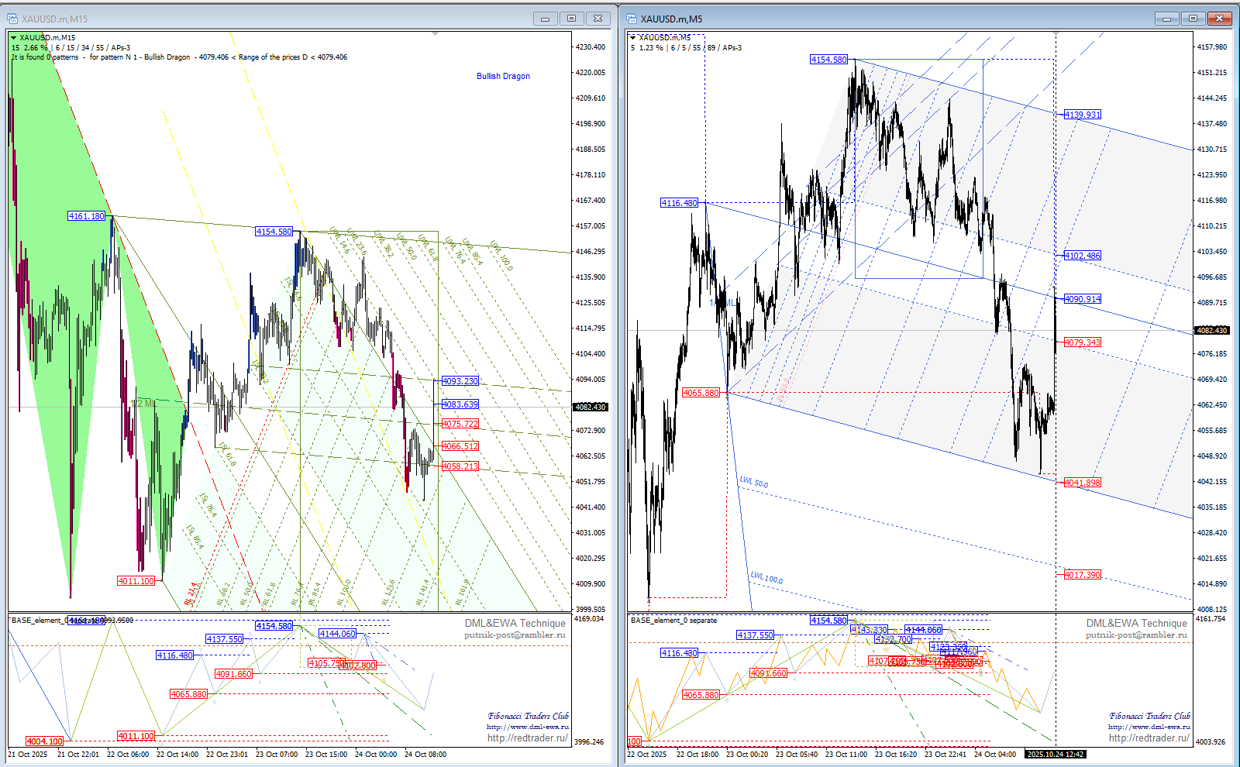Click the M15 chart window title icon
The height and width of the screenshot is (767, 1240).
click(x=12, y=19)
